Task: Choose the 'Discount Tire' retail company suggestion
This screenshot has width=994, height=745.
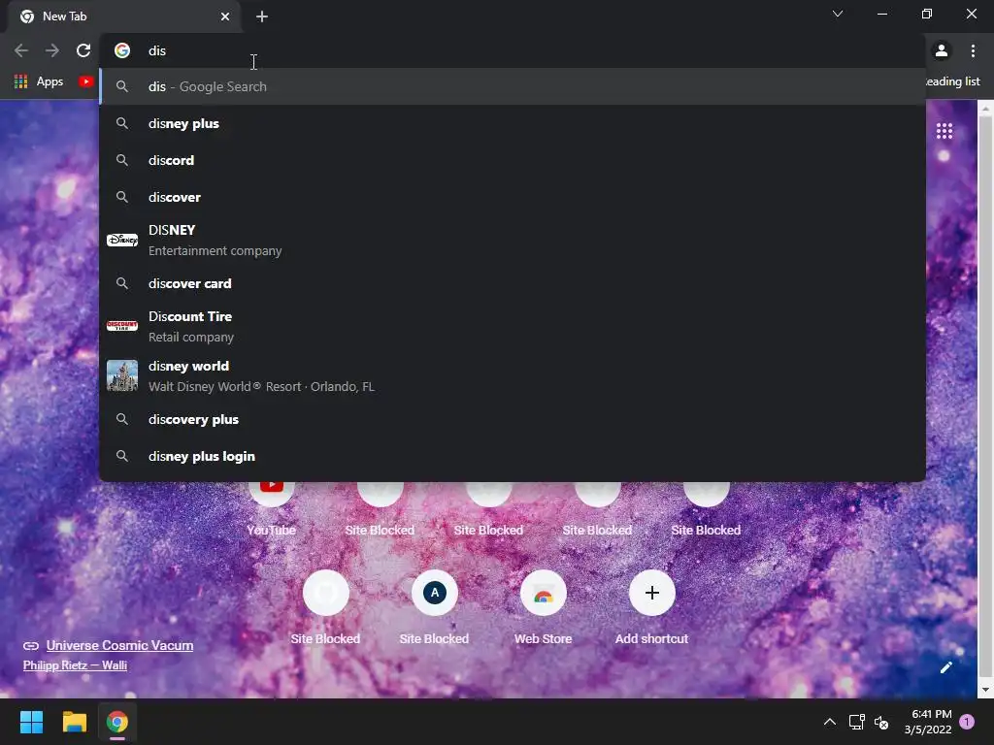Action: (513, 326)
